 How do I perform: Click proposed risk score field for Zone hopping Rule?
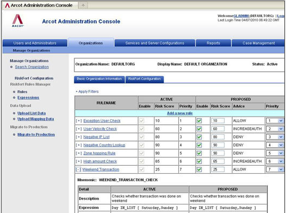pos(218,153)
